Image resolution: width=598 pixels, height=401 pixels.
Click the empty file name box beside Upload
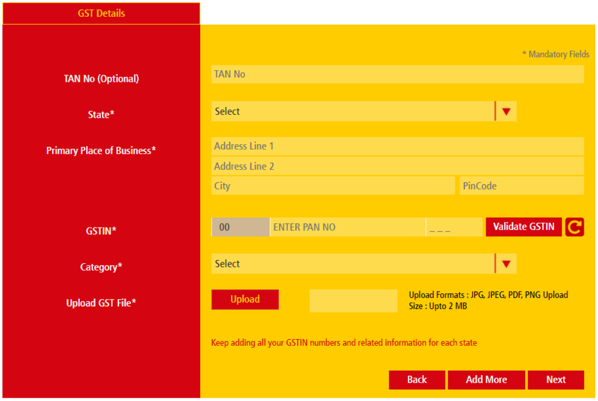[353, 301]
